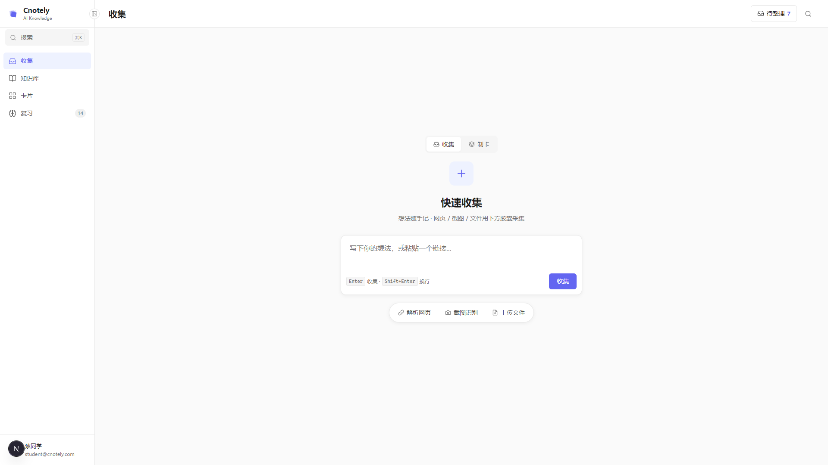This screenshot has height=465, width=828.
Task: Focus the sidebar 搜索 field
Action: 47,37
